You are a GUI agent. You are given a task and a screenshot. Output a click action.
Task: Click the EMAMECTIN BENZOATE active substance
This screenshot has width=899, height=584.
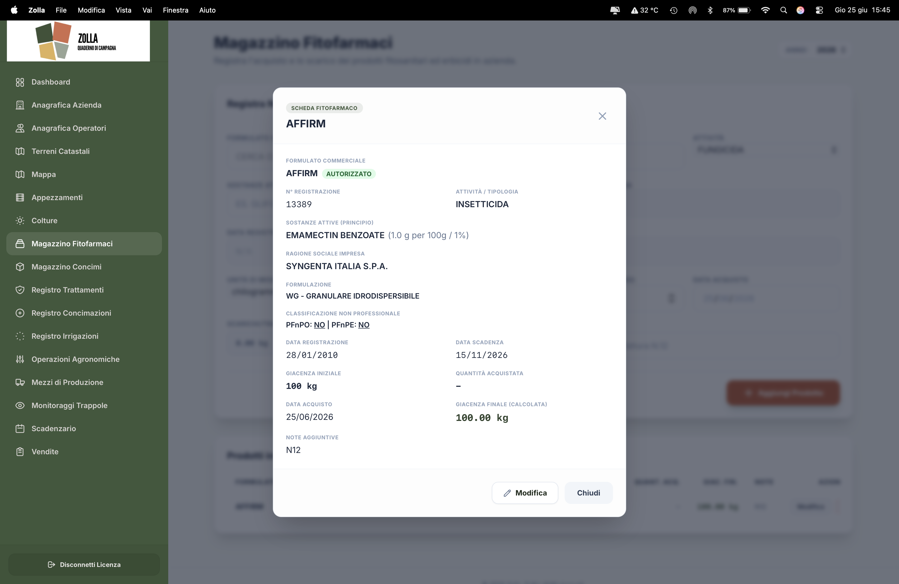(x=335, y=235)
